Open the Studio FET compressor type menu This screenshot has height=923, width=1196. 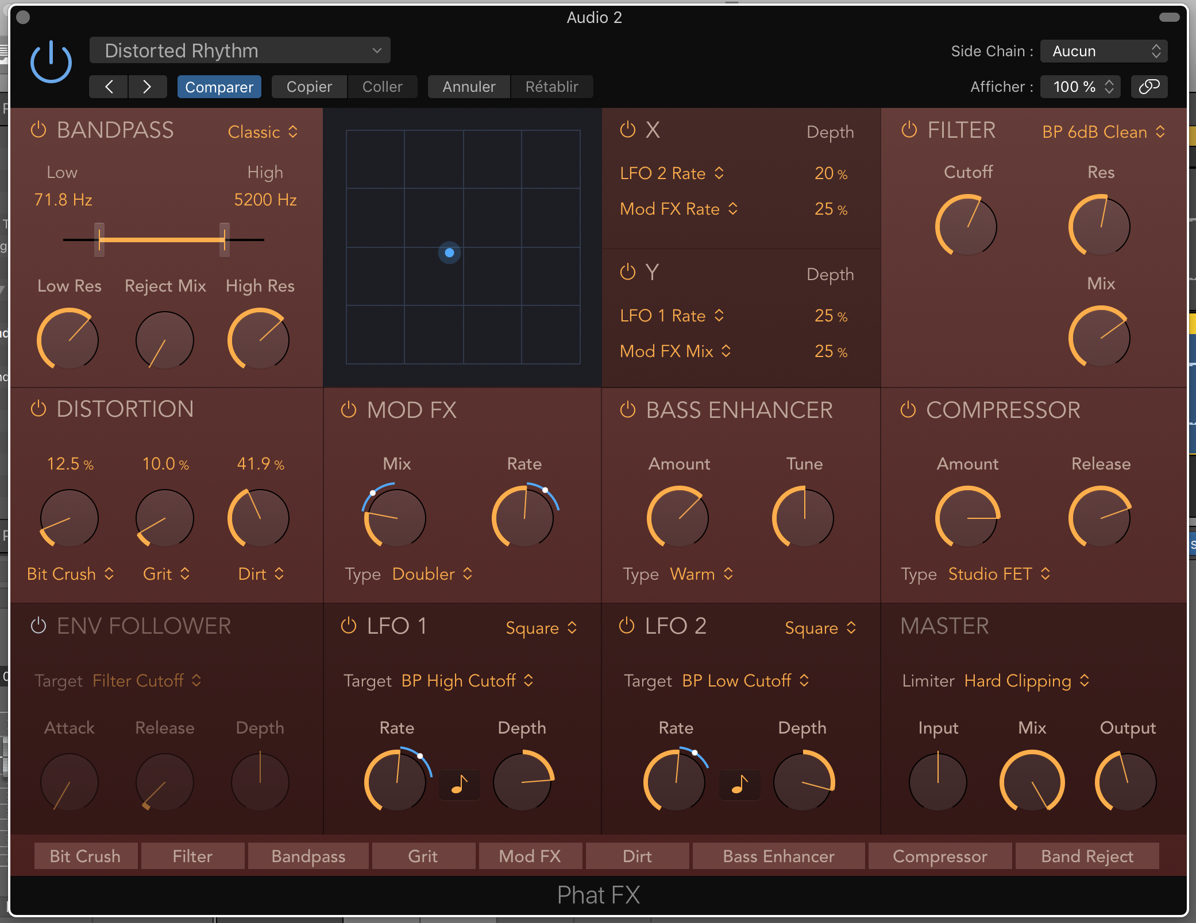[x=1000, y=574]
